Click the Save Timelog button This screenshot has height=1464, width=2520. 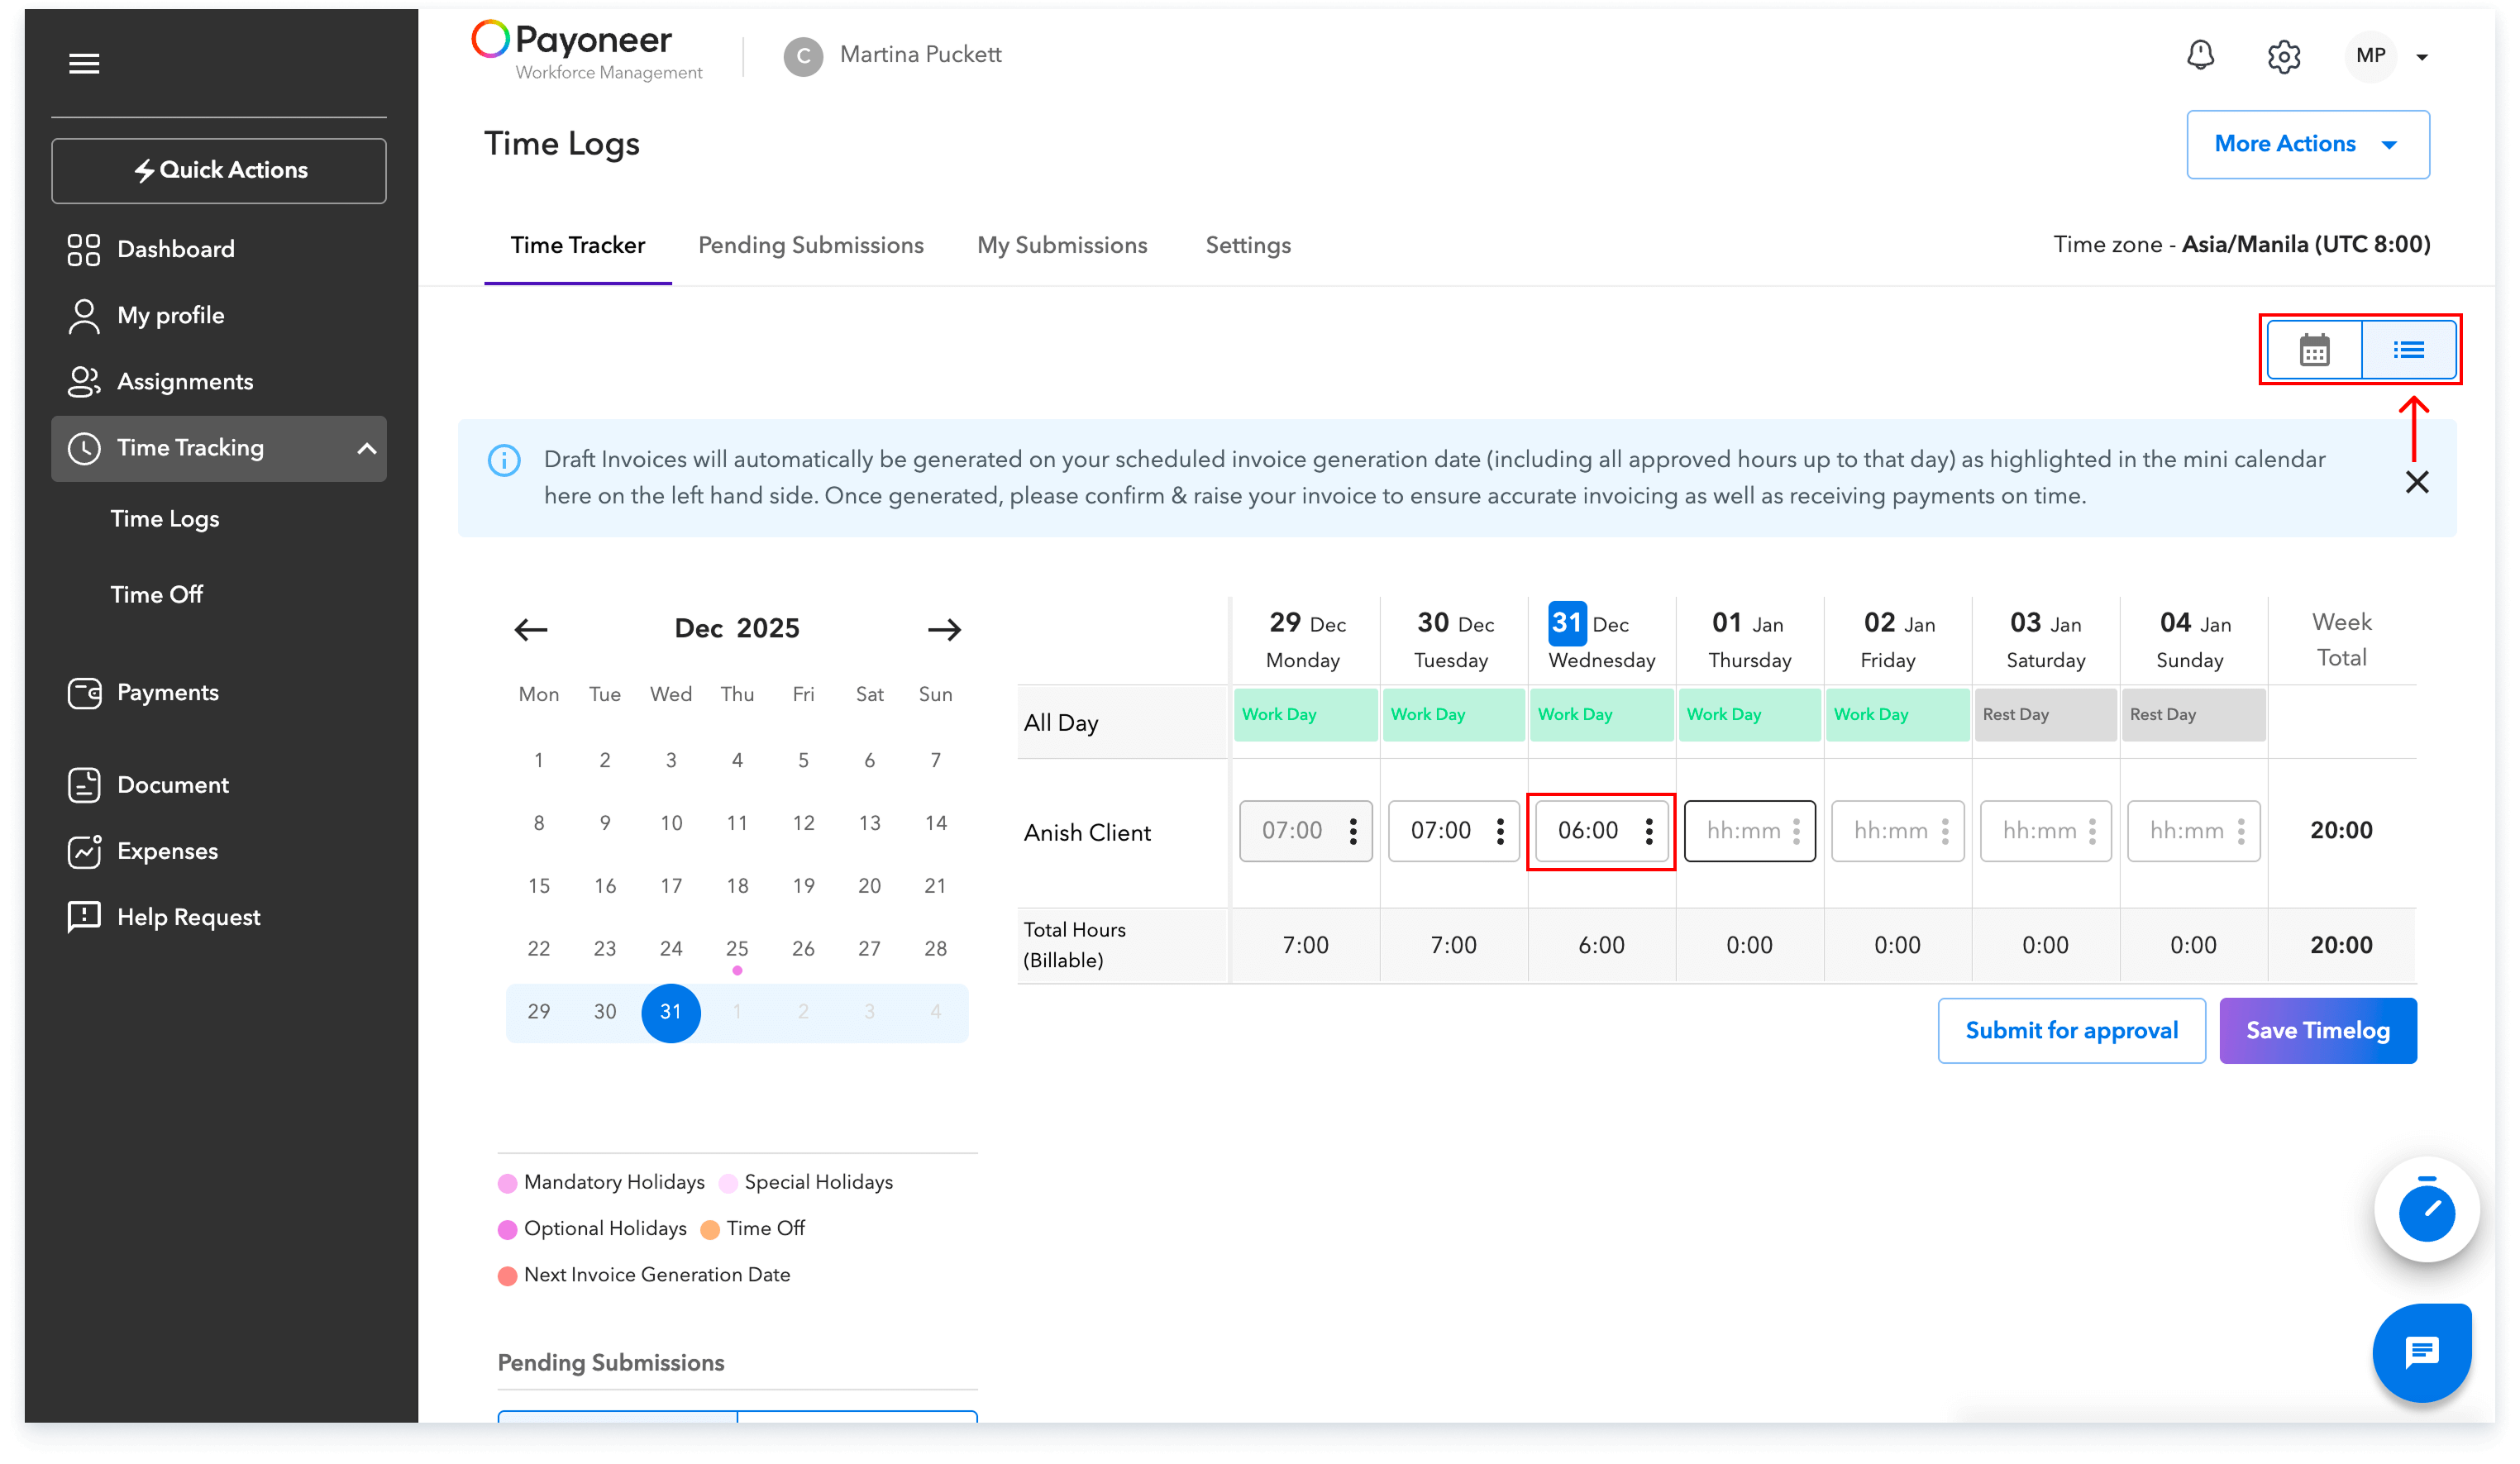click(x=2317, y=1030)
